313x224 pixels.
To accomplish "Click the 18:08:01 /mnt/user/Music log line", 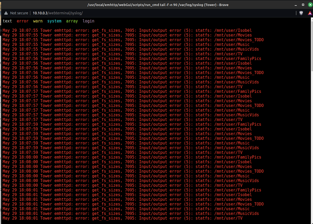I will [126, 209].
